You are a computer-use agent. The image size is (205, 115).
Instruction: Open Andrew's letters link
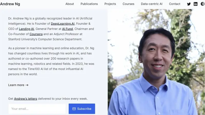[x=25, y=99]
